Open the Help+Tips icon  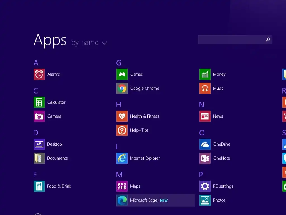(x=122, y=130)
